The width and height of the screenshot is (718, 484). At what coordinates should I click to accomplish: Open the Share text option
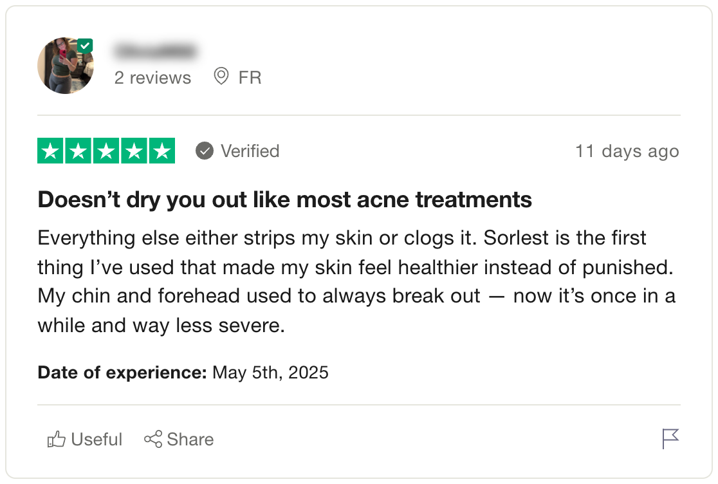pos(190,440)
